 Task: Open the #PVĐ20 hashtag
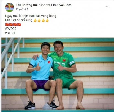(x=10, y=29)
